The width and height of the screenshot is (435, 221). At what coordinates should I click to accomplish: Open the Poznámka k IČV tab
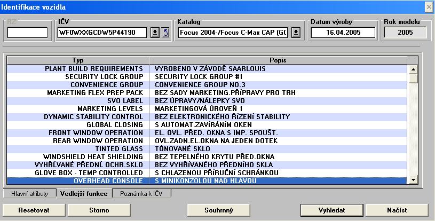141,194
